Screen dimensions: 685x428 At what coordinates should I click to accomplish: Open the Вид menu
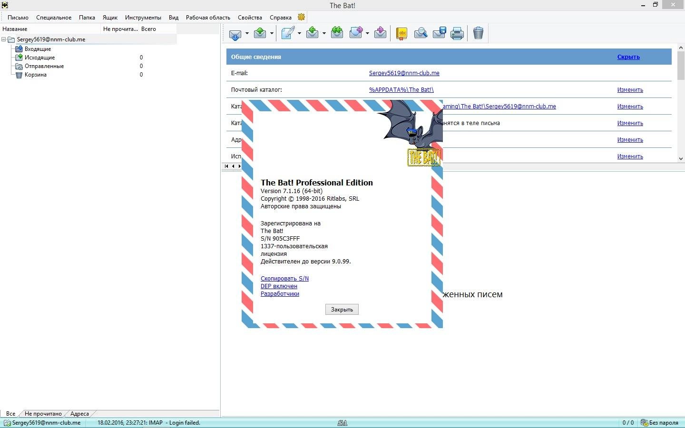[x=174, y=18]
